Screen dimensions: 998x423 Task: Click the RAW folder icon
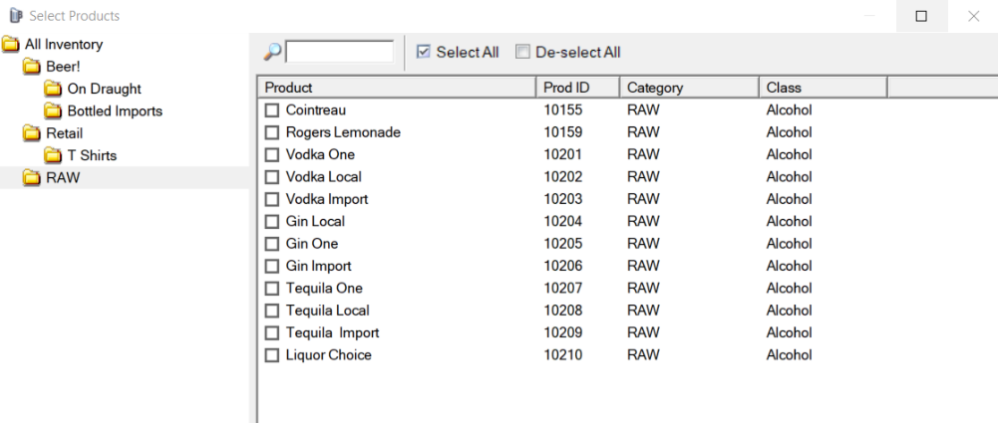31,178
